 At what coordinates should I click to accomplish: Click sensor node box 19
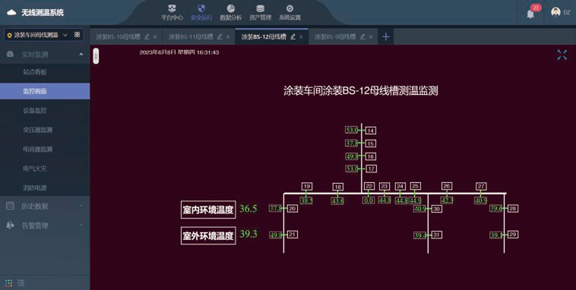click(307, 187)
